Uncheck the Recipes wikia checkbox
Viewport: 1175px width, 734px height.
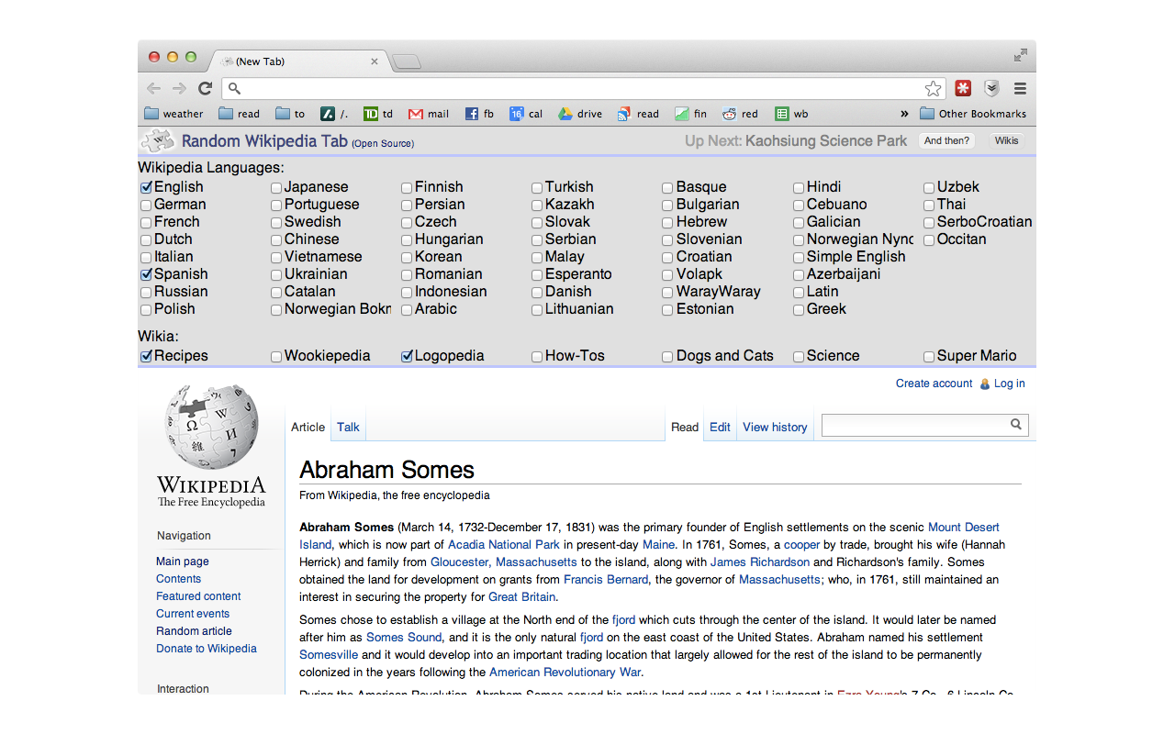click(146, 356)
